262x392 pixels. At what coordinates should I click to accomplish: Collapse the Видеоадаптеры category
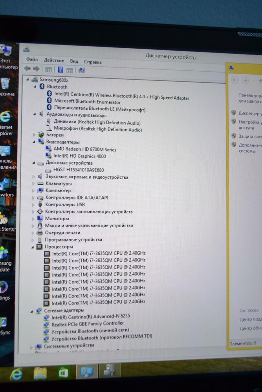(34, 142)
